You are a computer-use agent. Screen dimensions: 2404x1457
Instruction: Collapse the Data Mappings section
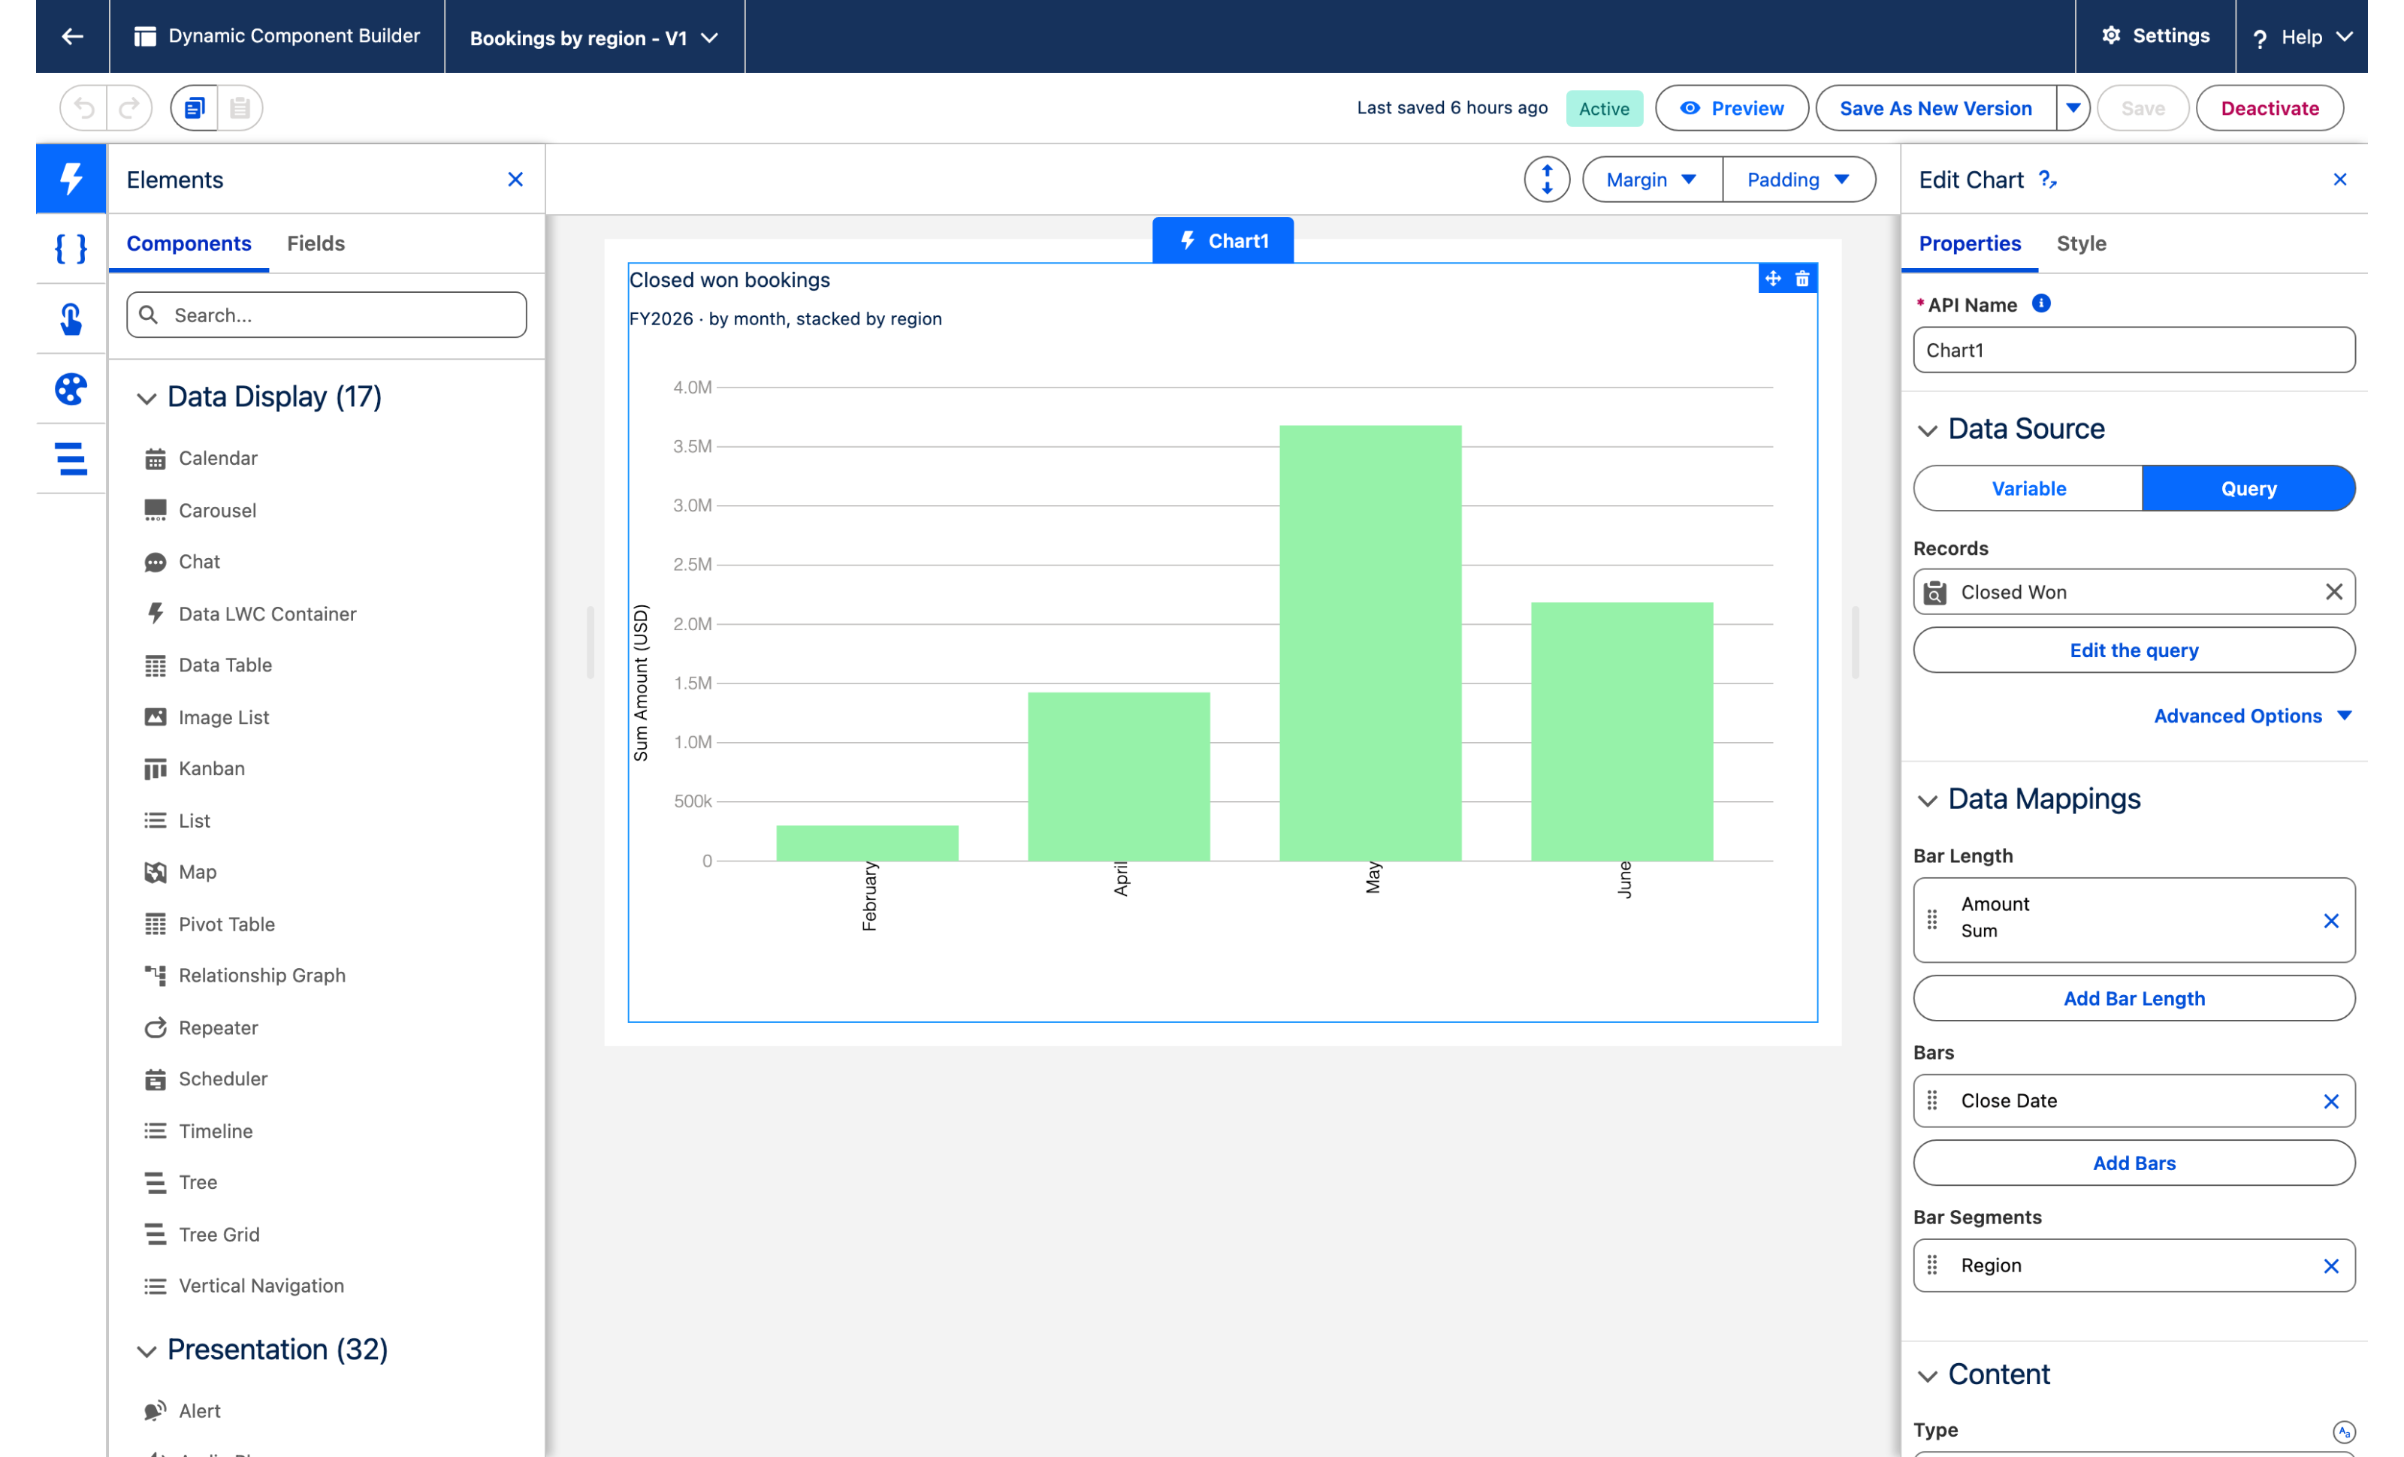pos(1927,801)
